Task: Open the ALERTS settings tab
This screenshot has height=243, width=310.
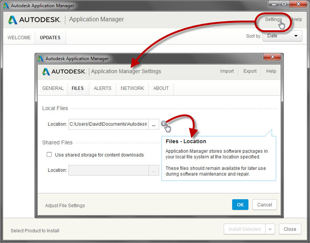Action: [103, 88]
